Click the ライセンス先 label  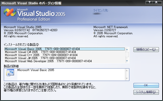(x=101, y=10)
